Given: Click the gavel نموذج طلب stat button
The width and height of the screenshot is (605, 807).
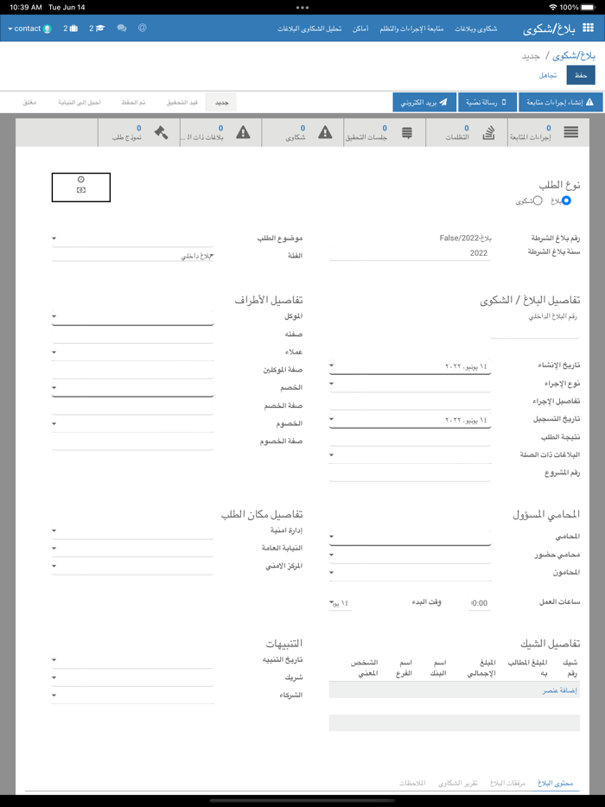Looking at the screenshot, I should point(138,133).
